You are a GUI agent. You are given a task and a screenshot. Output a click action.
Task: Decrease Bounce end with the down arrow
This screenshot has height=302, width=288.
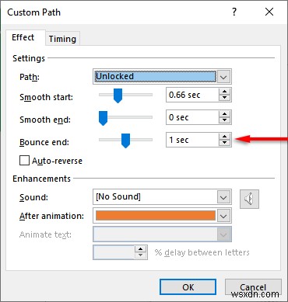[224, 143]
